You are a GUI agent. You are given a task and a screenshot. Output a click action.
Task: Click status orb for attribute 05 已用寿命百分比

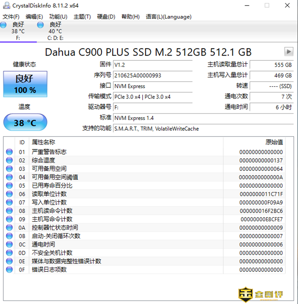point(9,186)
